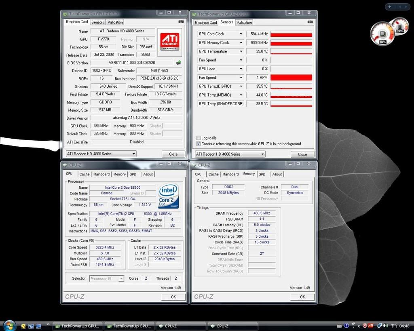Open the ATI icon in the system tray
414x331 pixels.
370,326
